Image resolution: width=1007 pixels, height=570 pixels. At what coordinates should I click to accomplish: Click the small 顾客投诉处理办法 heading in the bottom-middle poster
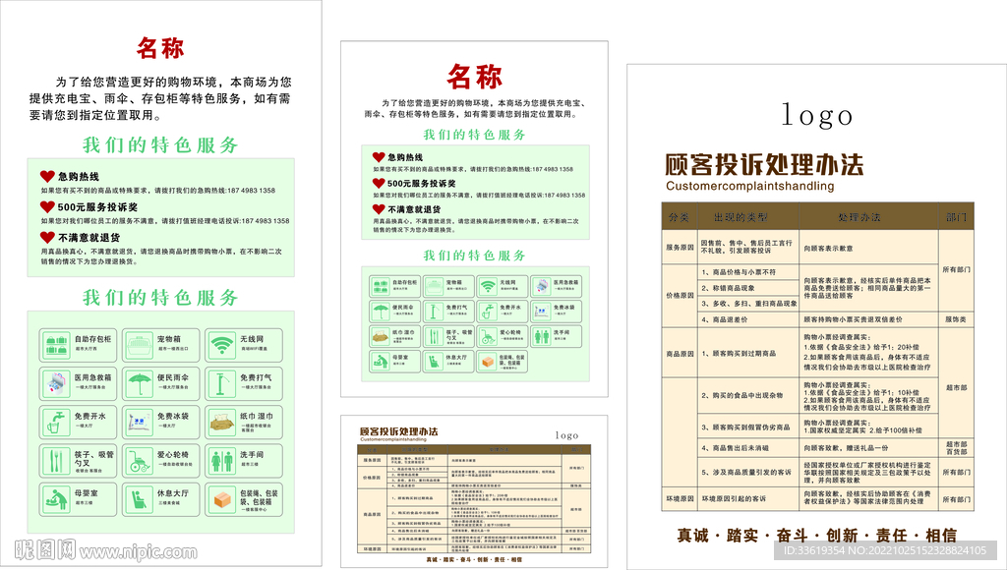[x=399, y=431]
